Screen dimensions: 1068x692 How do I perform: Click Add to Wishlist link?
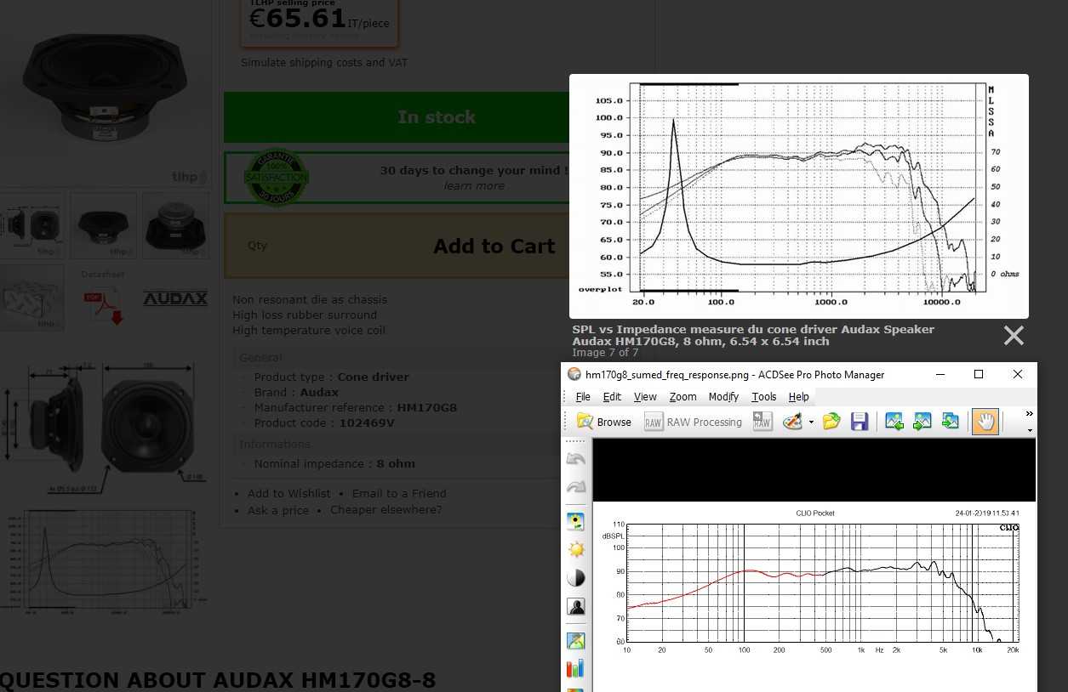click(289, 493)
